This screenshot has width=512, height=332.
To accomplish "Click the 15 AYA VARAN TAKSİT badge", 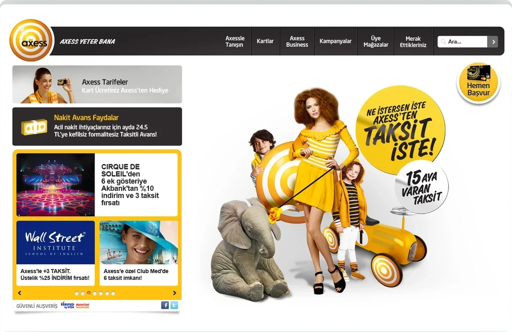I will pyautogui.click(x=421, y=187).
